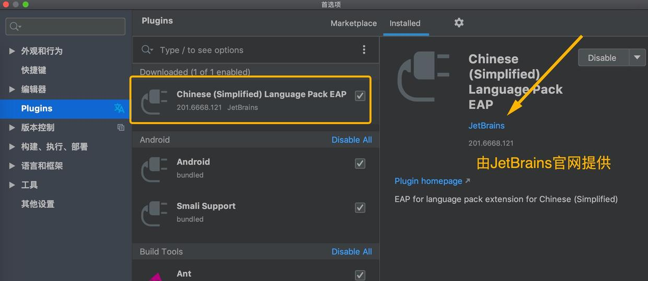Open the Plugin homepage link
Image resolution: width=648 pixels, height=281 pixels.
click(429, 181)
